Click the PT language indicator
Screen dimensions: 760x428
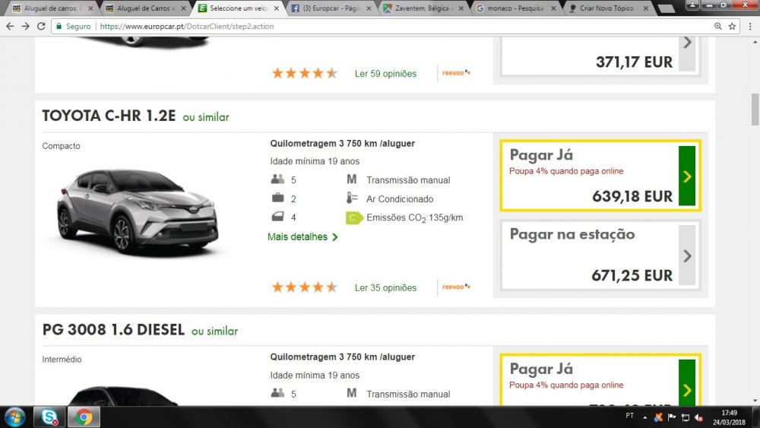click(x=629, y=416)
